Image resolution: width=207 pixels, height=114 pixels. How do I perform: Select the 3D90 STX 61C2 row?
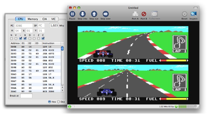point(36,50)
